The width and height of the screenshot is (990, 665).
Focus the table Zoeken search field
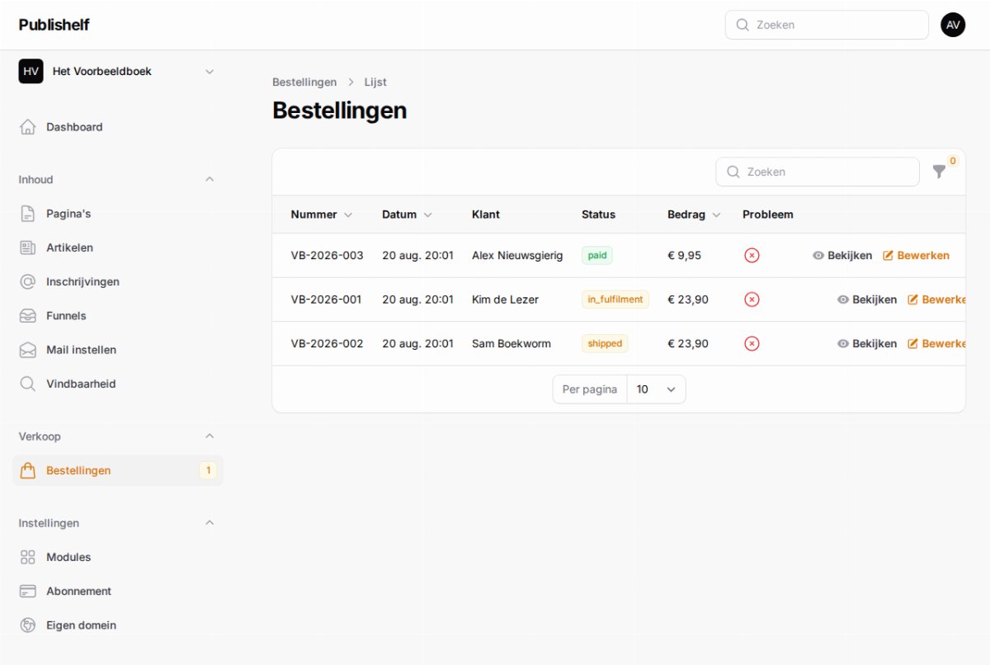(x=818, y=172)
